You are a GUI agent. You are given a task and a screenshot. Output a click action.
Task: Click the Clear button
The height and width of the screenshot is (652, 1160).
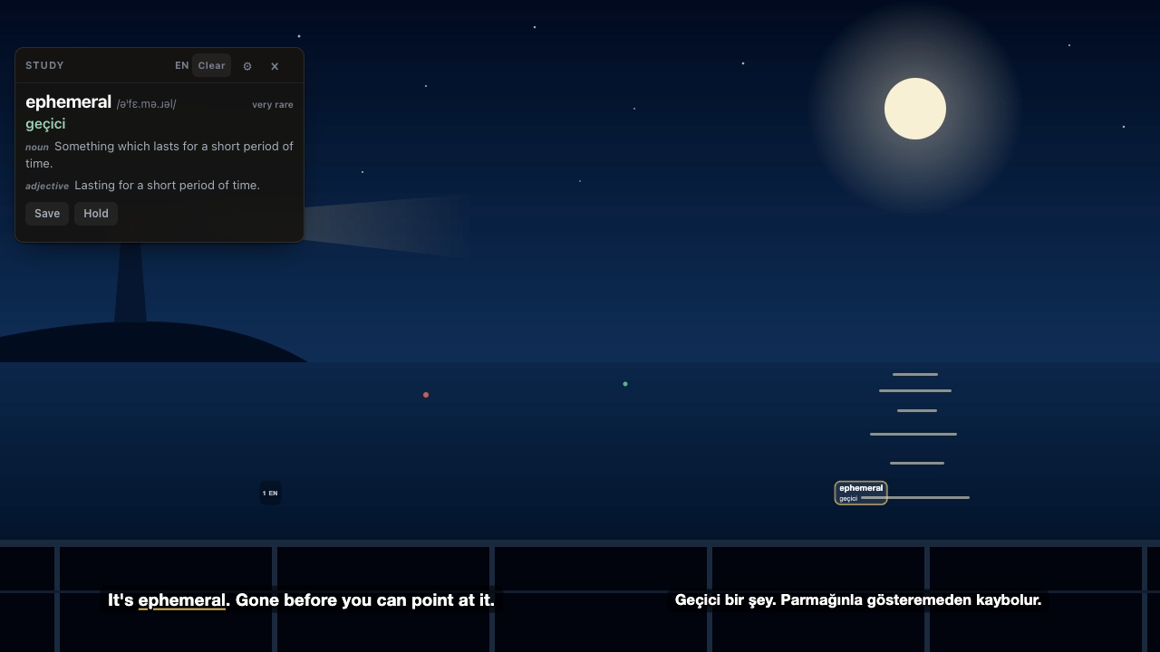211,65
